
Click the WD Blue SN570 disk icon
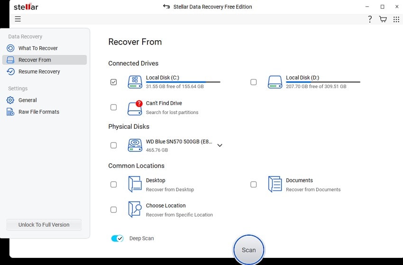click(x=135, y=145)
